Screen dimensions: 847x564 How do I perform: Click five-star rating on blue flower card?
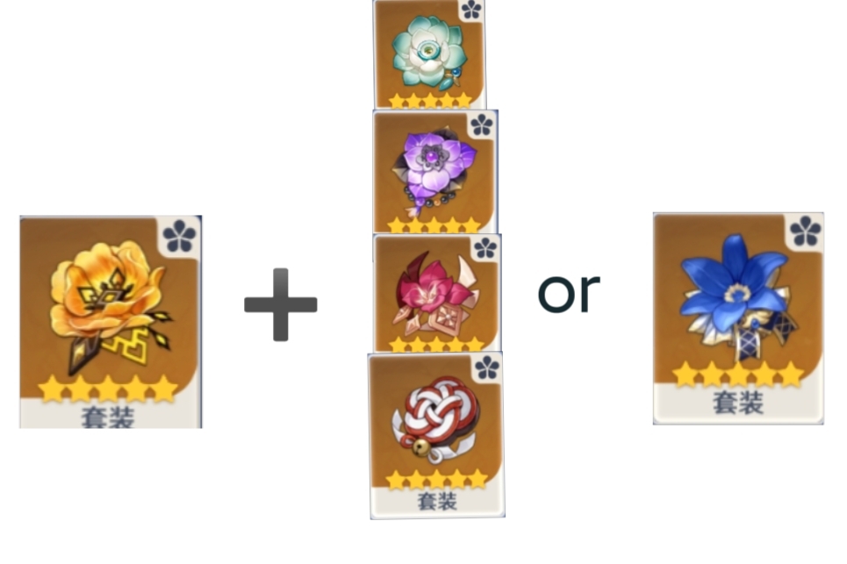click(738, 374)
